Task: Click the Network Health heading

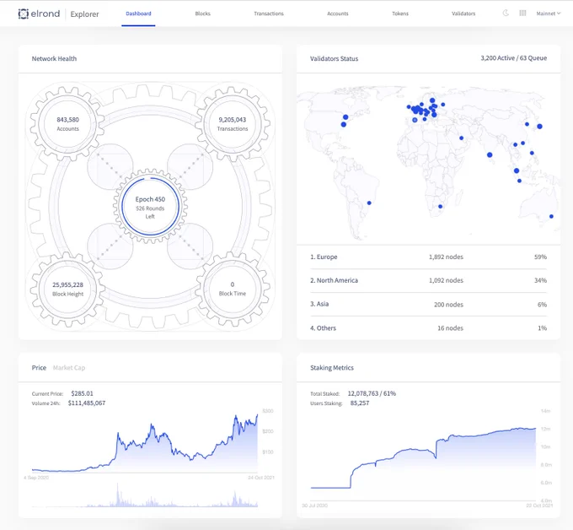Action: pyautogui.click(x=54, y=58)
